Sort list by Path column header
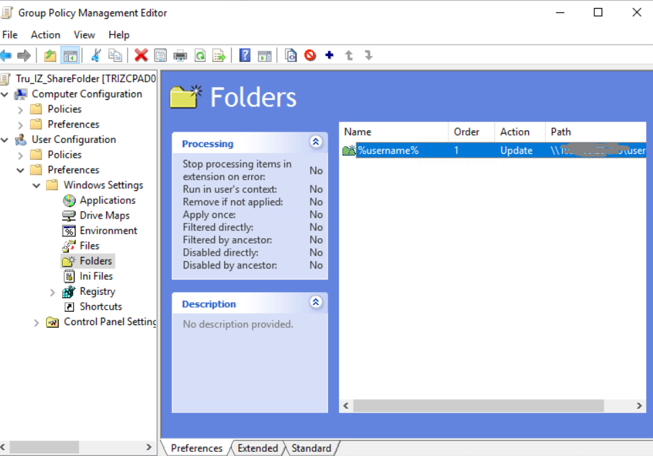 pyautogui.click(x=596, y=132)
